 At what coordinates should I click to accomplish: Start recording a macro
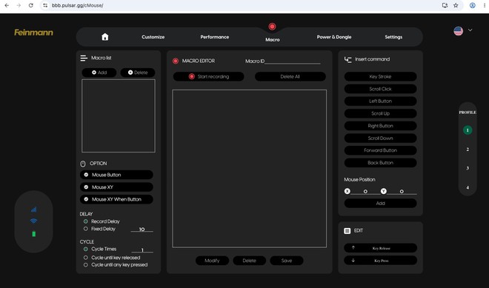coord(209,77)
